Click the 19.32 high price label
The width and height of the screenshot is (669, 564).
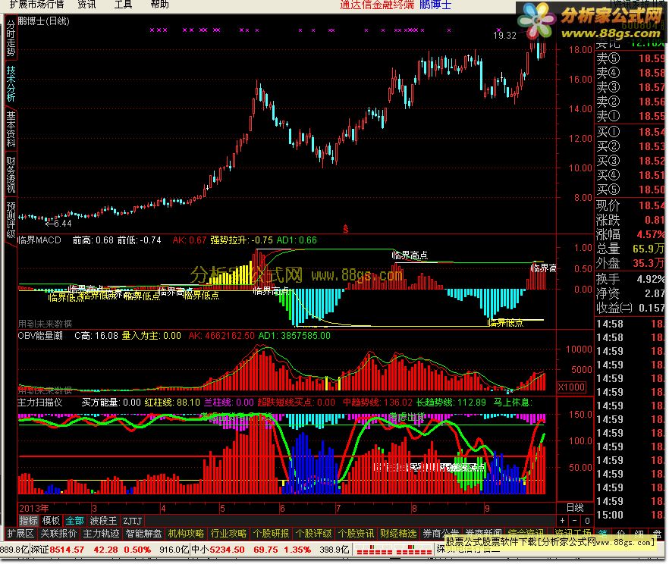pos(504,36)
